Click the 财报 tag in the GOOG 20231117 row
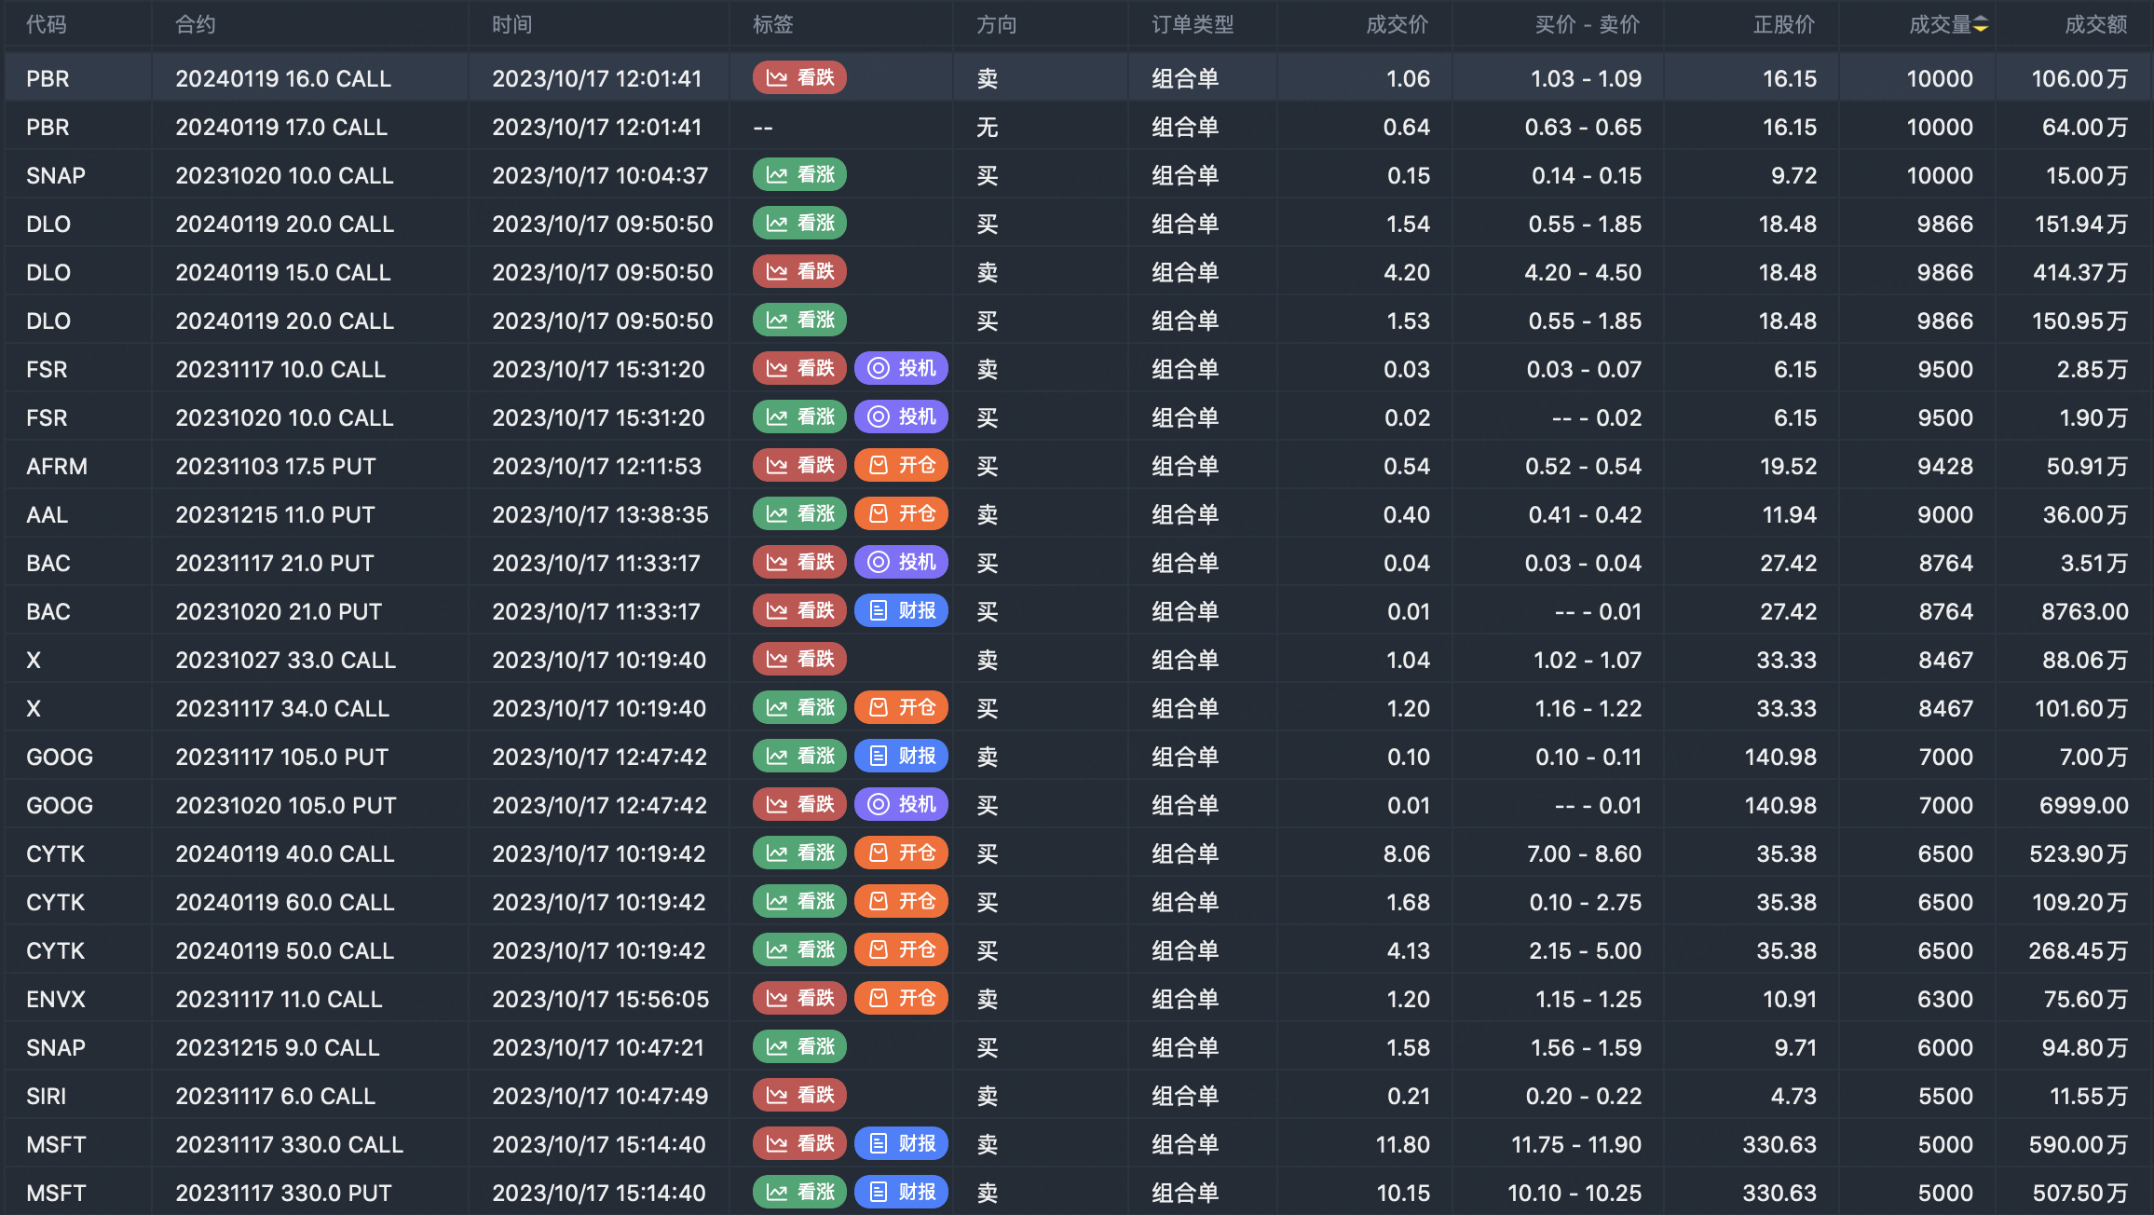This screenshot has height=1215, width=2154. click(x=901, y=757)
